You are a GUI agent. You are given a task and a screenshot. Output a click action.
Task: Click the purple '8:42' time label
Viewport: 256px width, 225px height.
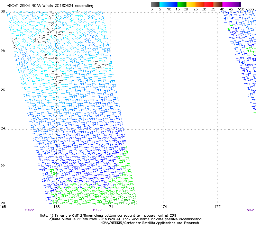[250, 210]
